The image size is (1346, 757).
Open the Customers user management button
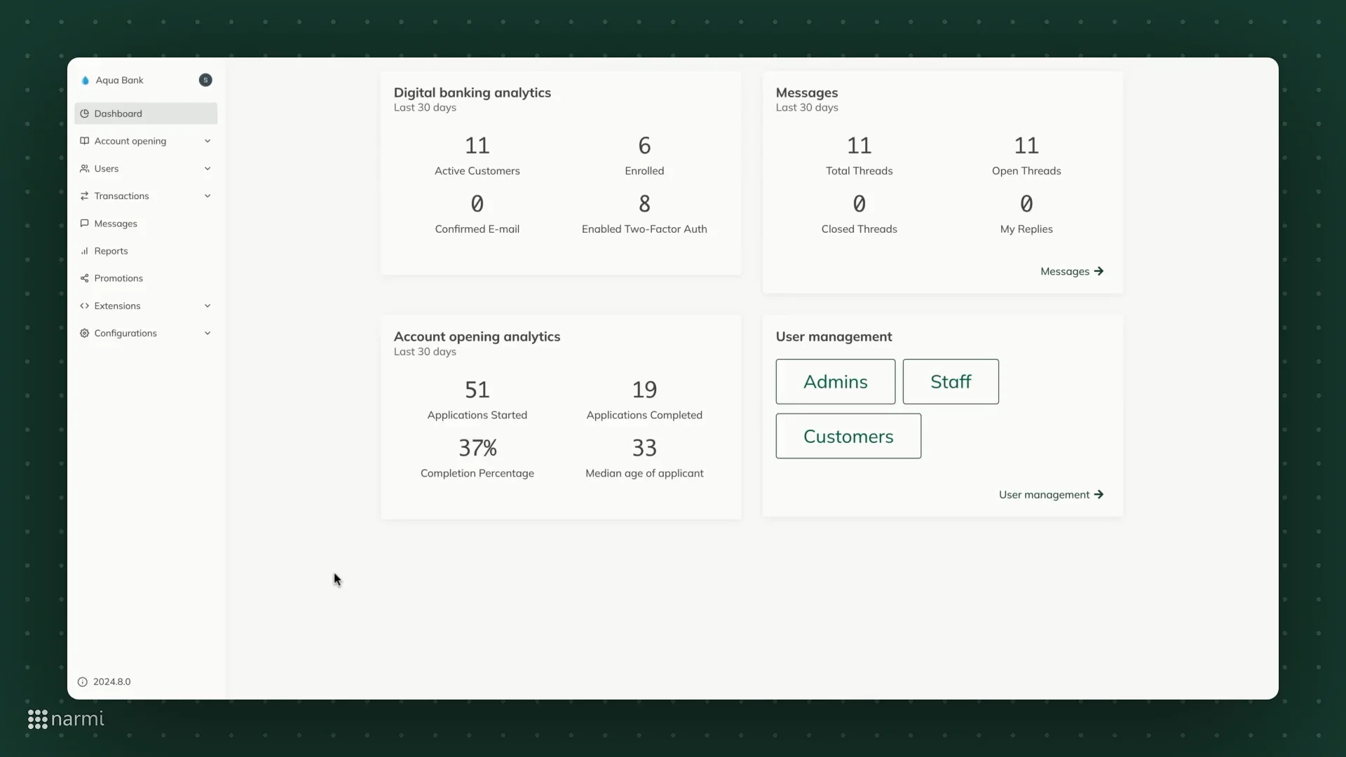pyautogui.click(x=848, y=437)
